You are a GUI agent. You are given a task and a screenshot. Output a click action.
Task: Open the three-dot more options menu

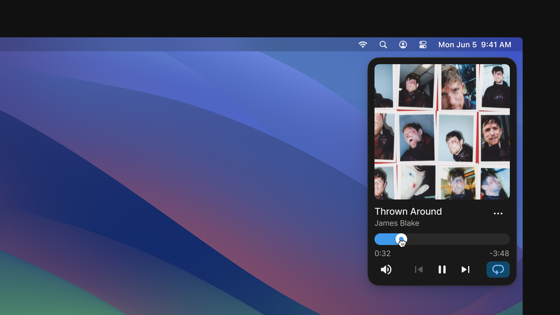pos(498,213)
